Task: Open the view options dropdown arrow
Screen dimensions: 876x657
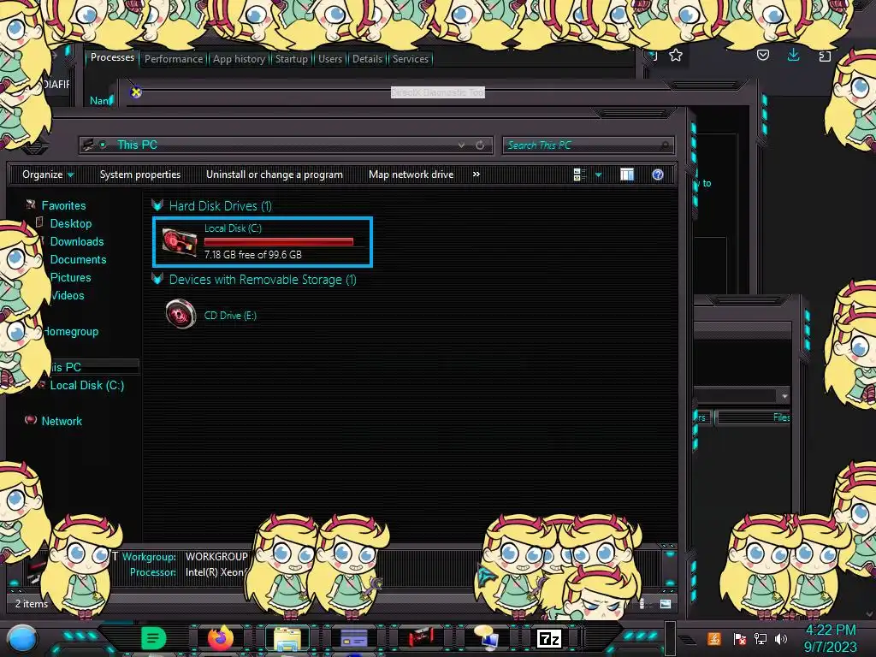Action: pos(598,175)
